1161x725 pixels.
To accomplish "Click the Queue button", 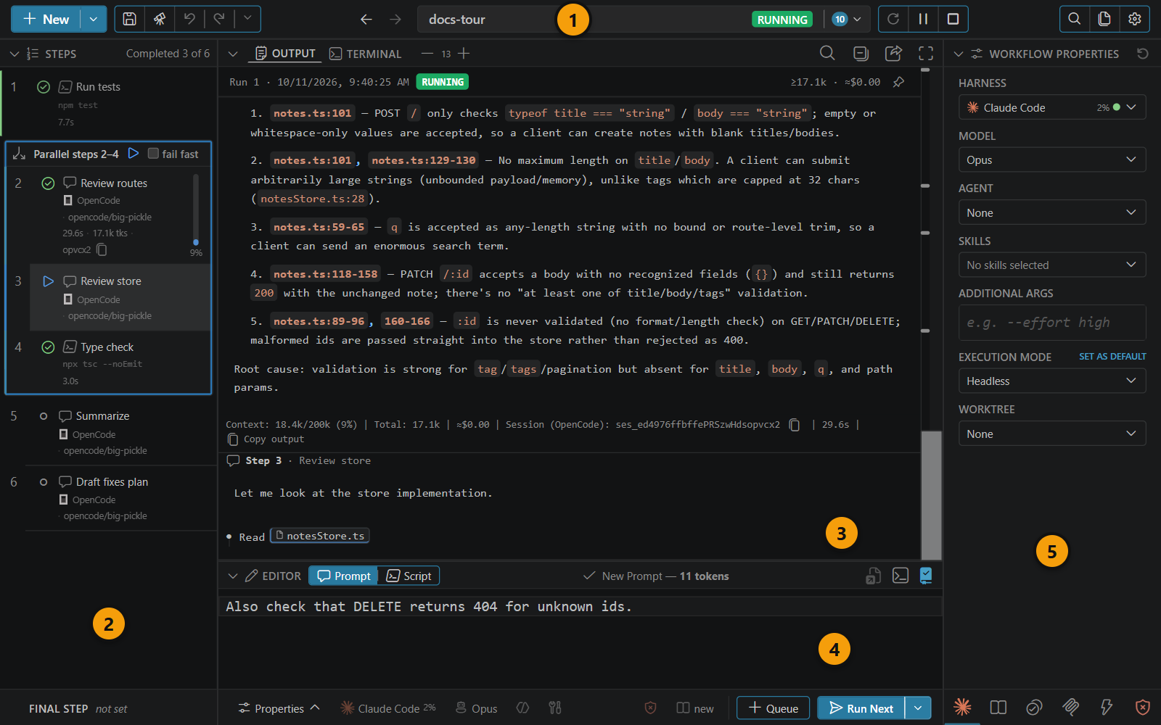I will (x=774, y=708).
